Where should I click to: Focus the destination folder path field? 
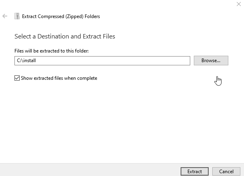point(102,61)
